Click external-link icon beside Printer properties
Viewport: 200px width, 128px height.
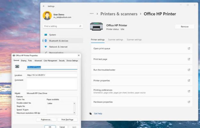(189, 81)
